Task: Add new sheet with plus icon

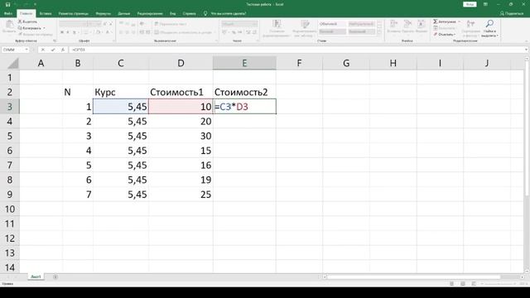Action: pyautogui.click(x=55, y=276)
